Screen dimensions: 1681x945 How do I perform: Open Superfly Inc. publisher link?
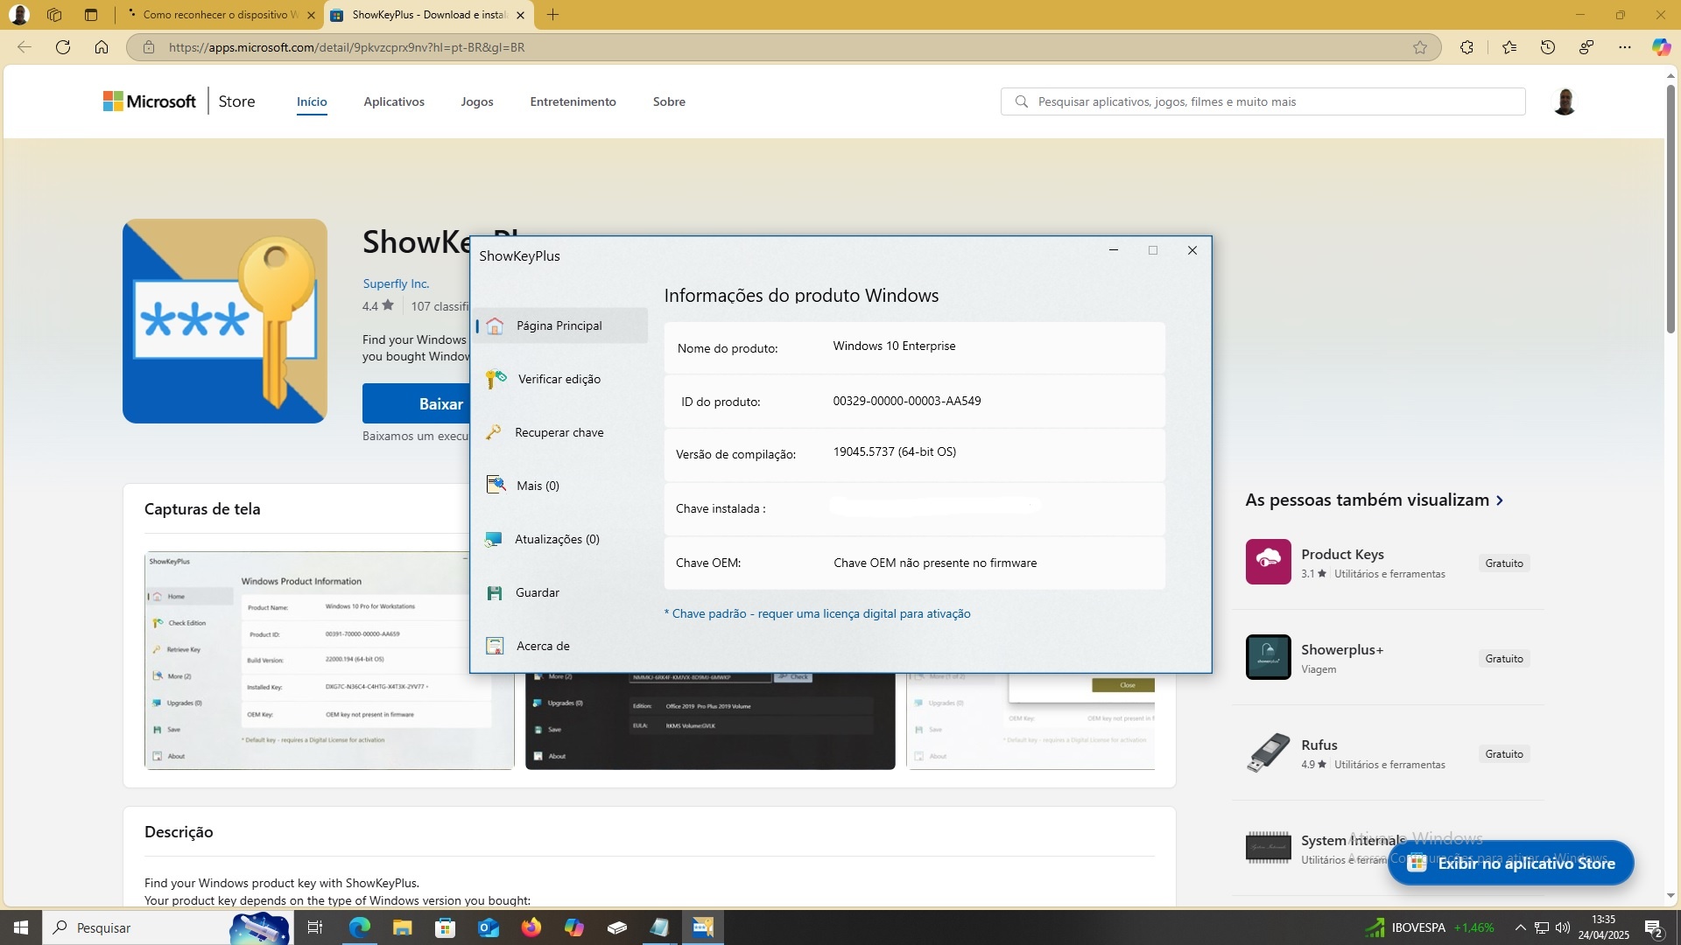coord(396,283)
